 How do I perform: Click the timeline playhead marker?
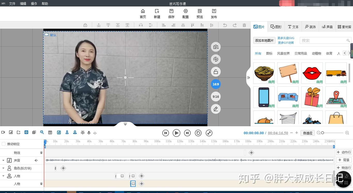point(45,142)
